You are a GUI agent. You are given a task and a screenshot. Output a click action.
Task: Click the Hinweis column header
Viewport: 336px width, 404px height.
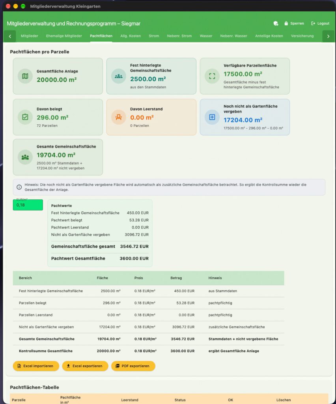[x=215, y=278]
